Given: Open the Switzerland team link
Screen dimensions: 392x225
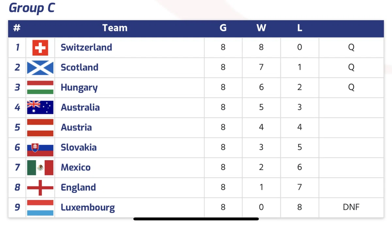Looking at the screenshot, I should (x=86, y=47).
